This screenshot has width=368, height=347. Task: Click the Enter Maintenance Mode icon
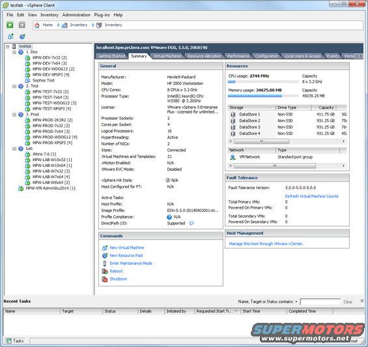[x=105, y=264]
